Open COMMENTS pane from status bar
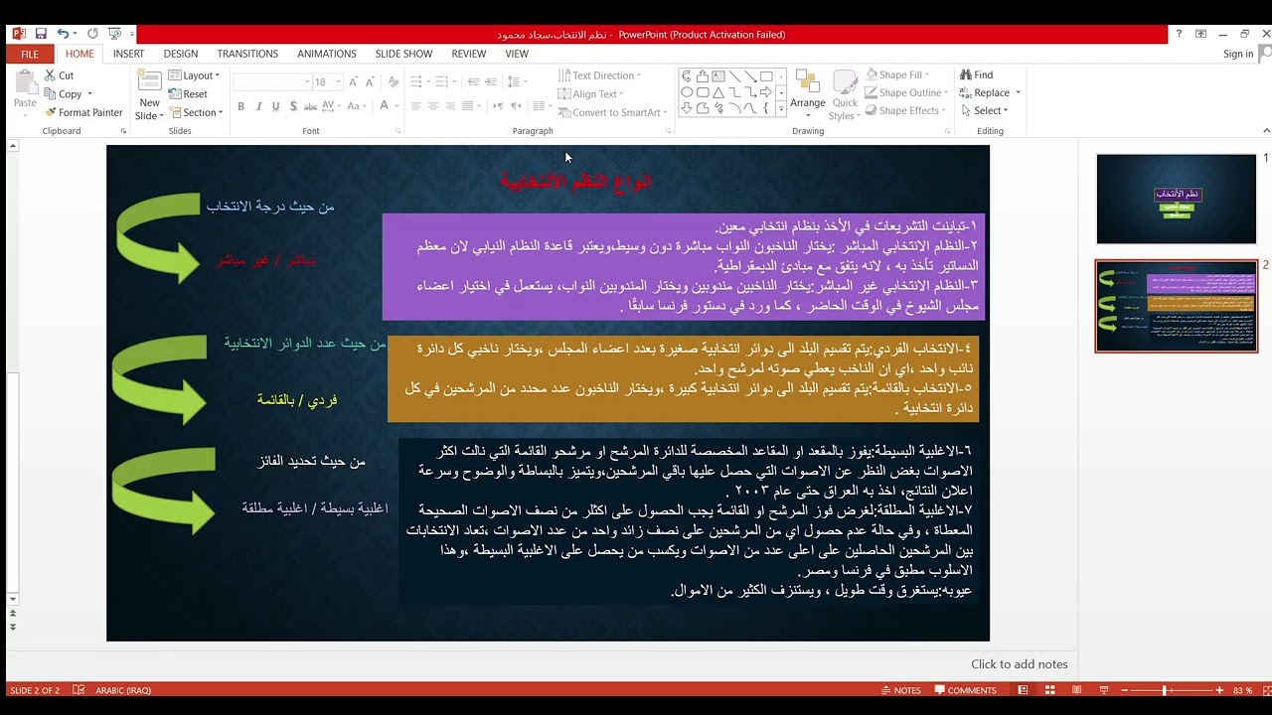 click(x=965, y=690)
